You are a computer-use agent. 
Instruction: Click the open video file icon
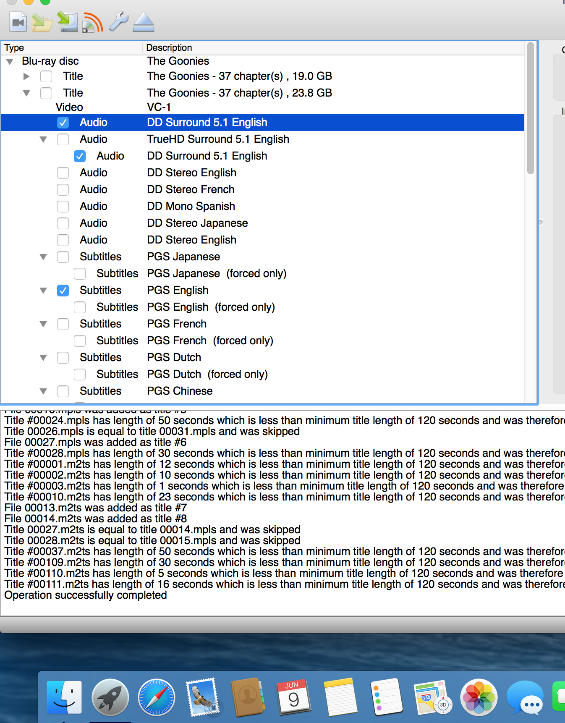coord(18,22)
